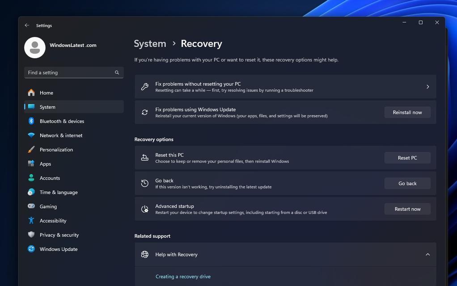The image size is (457, 286).
Task: Open the Creating a recovery drive link
Action: click(x=183, y=276)
